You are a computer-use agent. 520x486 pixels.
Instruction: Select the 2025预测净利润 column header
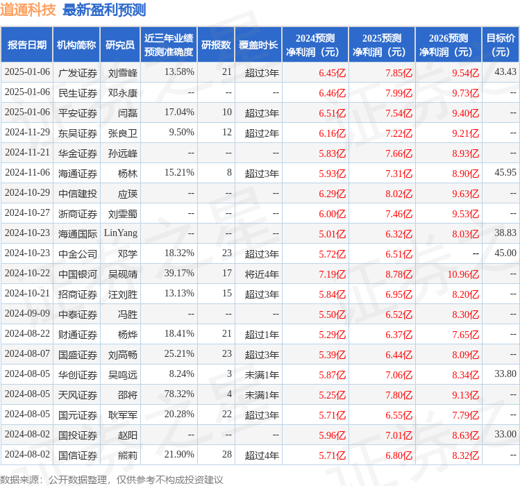click(x=382, y=45)
